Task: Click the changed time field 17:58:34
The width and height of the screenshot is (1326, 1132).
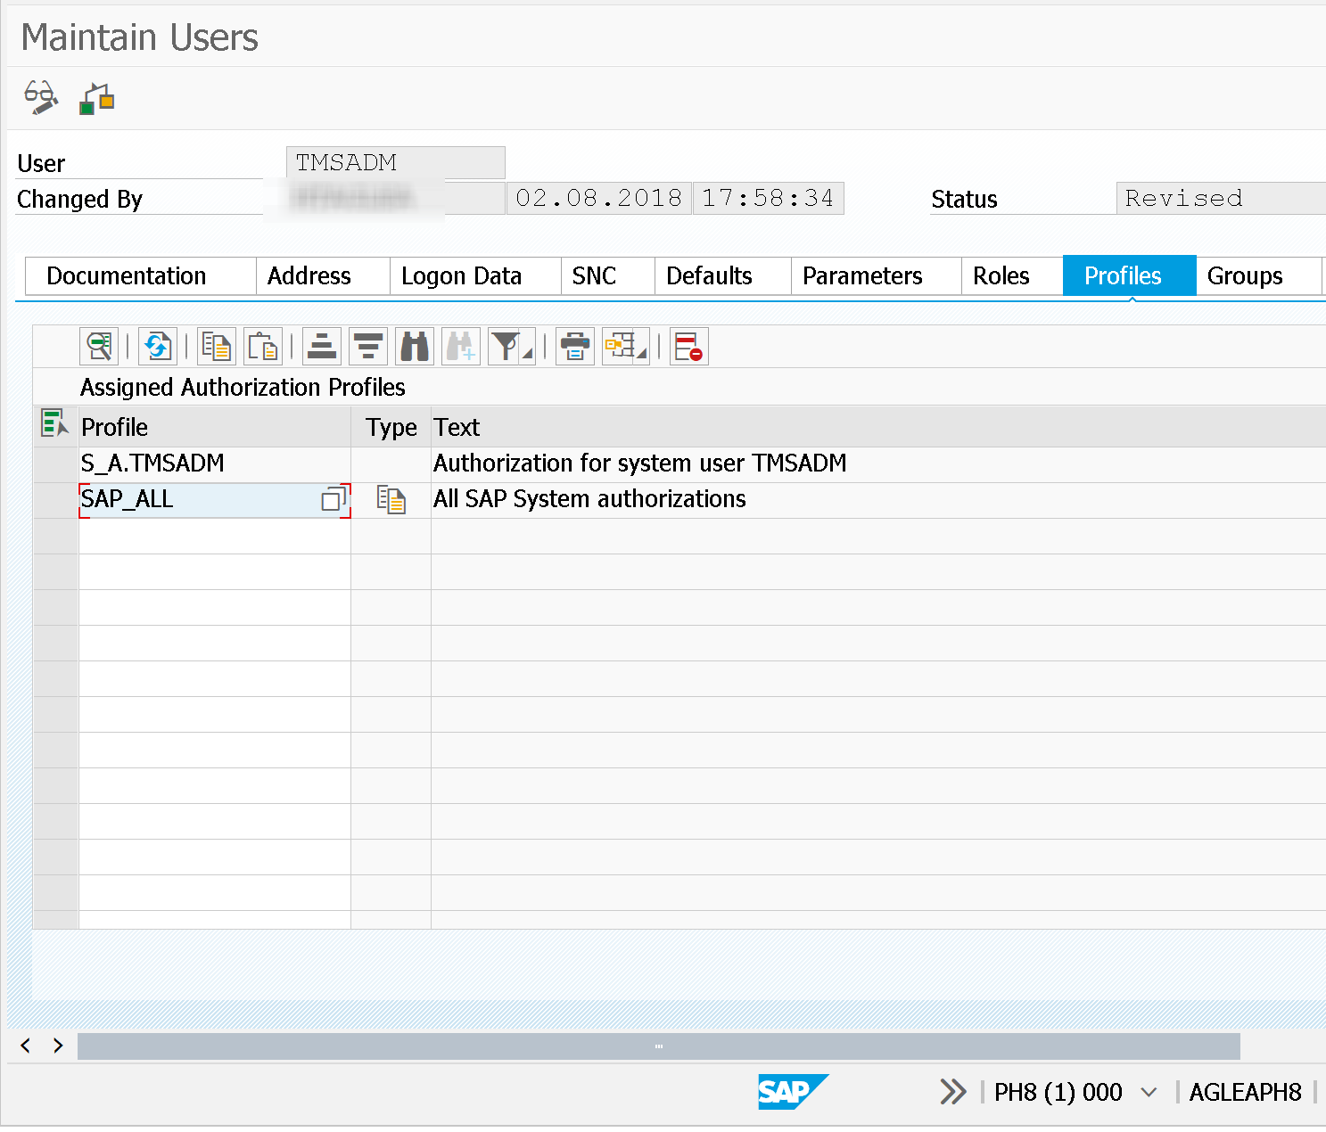Action: 768,198
